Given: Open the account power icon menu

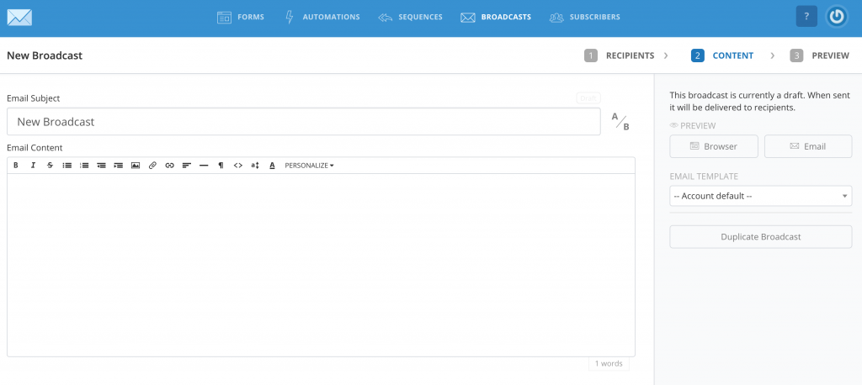Looking at the screenshot, I should tap(837, 17).
